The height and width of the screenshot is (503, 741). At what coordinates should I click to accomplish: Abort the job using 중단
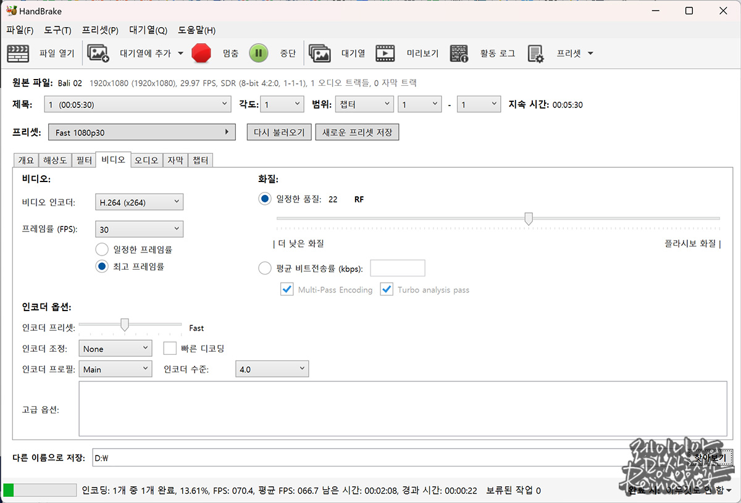(288, 53)
